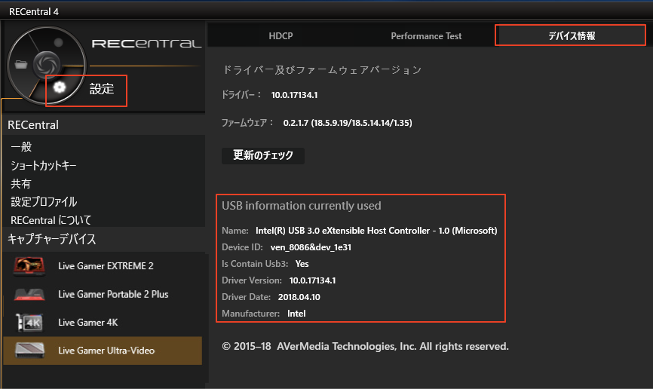Select Live Gamer Ultra-Video text label
The height and width of the screenshot is (389, 653).
[106, 351]
